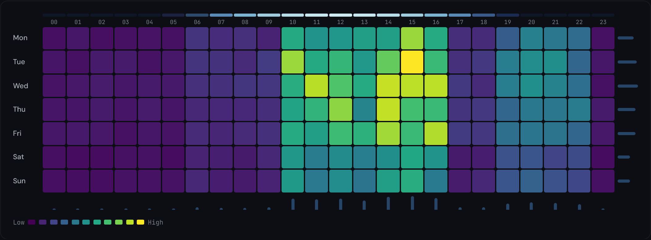
Task: Select the yellow Tue 15 heatmap cell
Action: (412, 62)
